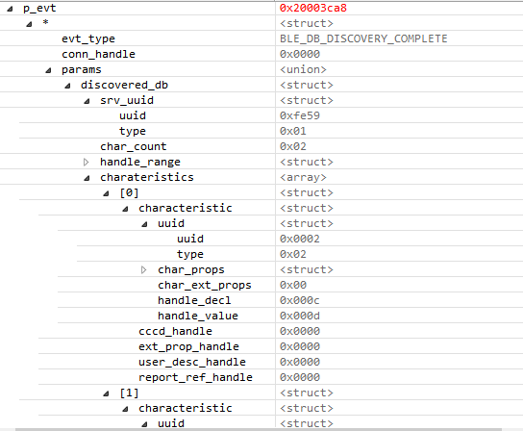Collapse the p_evt root node
Screen dimensions: 523x431
pos(10,9)
